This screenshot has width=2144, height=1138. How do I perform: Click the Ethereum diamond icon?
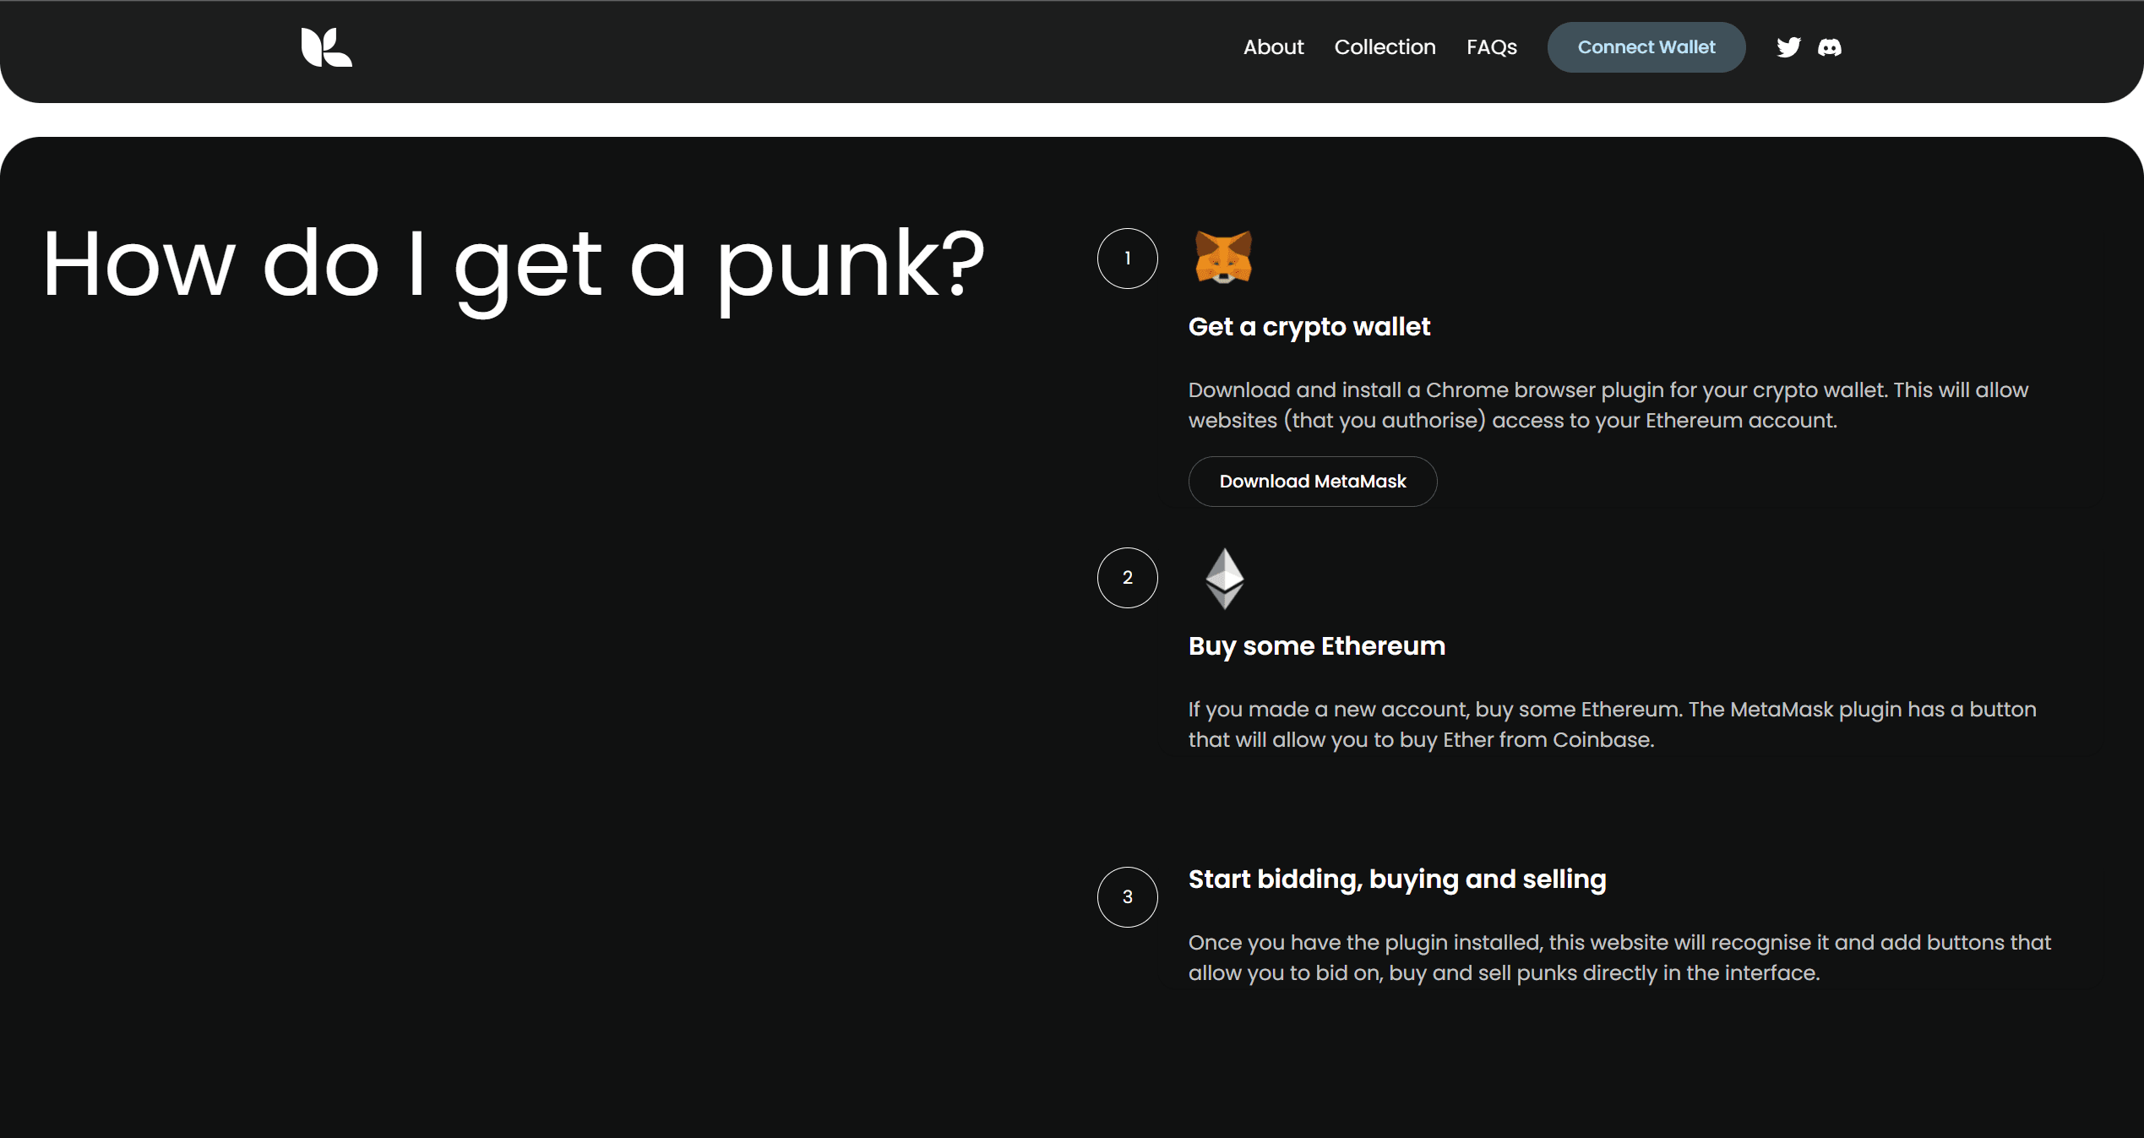(1224, 578)
